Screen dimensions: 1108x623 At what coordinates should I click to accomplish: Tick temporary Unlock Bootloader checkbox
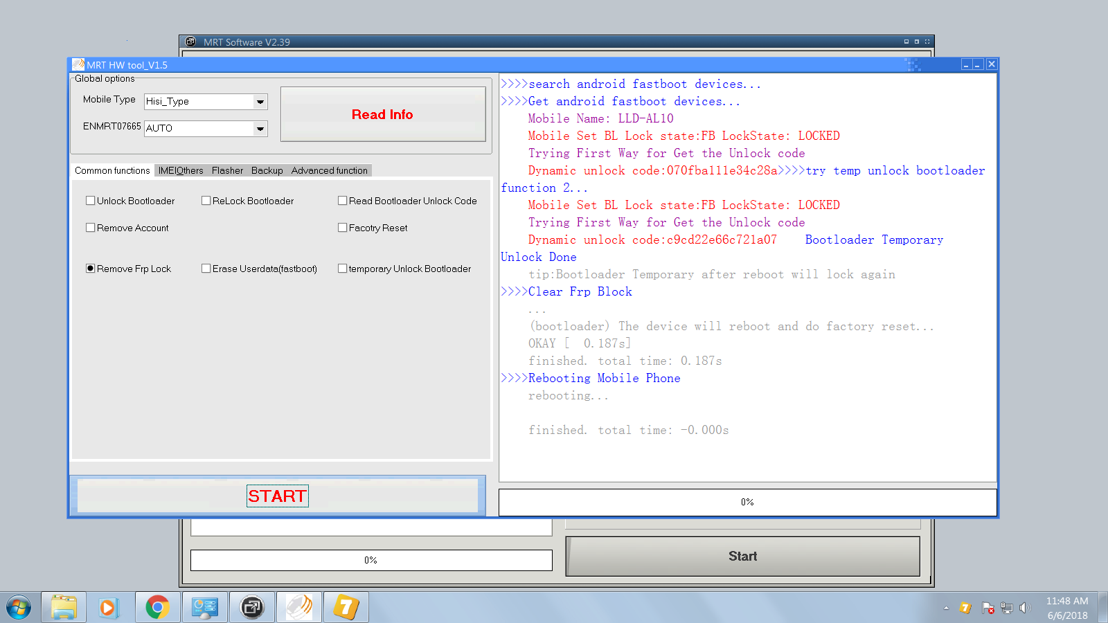[x=342, y=269]
